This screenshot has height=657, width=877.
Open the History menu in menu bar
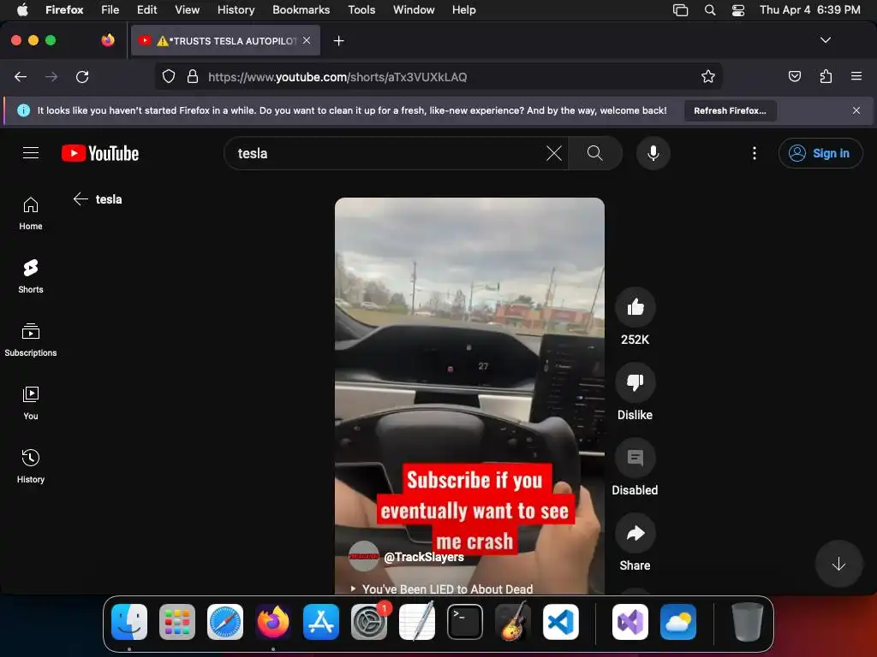236,10
